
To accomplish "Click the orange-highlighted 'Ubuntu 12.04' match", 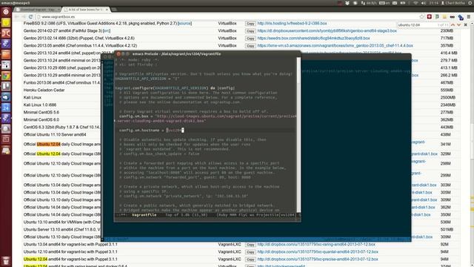I will 48,145.
